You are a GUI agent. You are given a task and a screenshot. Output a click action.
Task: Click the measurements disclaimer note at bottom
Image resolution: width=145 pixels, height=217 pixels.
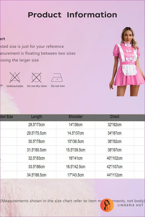[x=72, y=201]
